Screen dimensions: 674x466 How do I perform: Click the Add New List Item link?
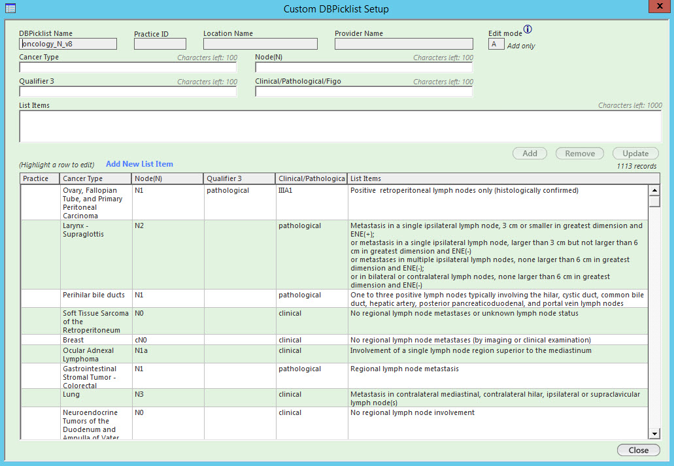139,164
